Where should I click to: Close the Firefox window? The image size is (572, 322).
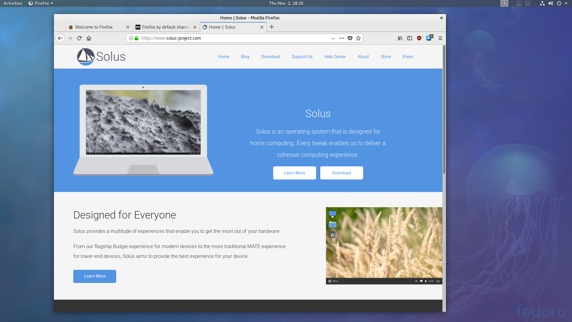coord(442,18)
